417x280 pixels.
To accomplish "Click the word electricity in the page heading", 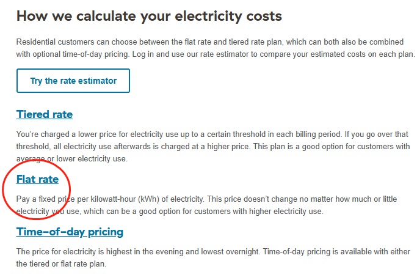I will (208, 16).
